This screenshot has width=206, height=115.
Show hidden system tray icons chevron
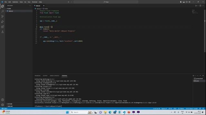tap(172, 112)
